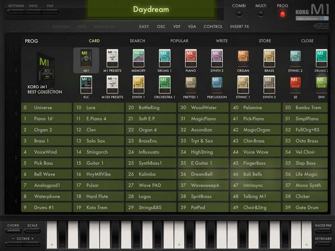Close the program browser
Screen dimensions: 335x251
307,41
